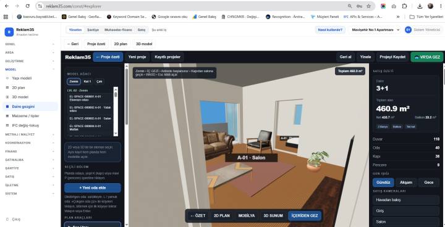Click the SY user avatar

pos(408,30)
